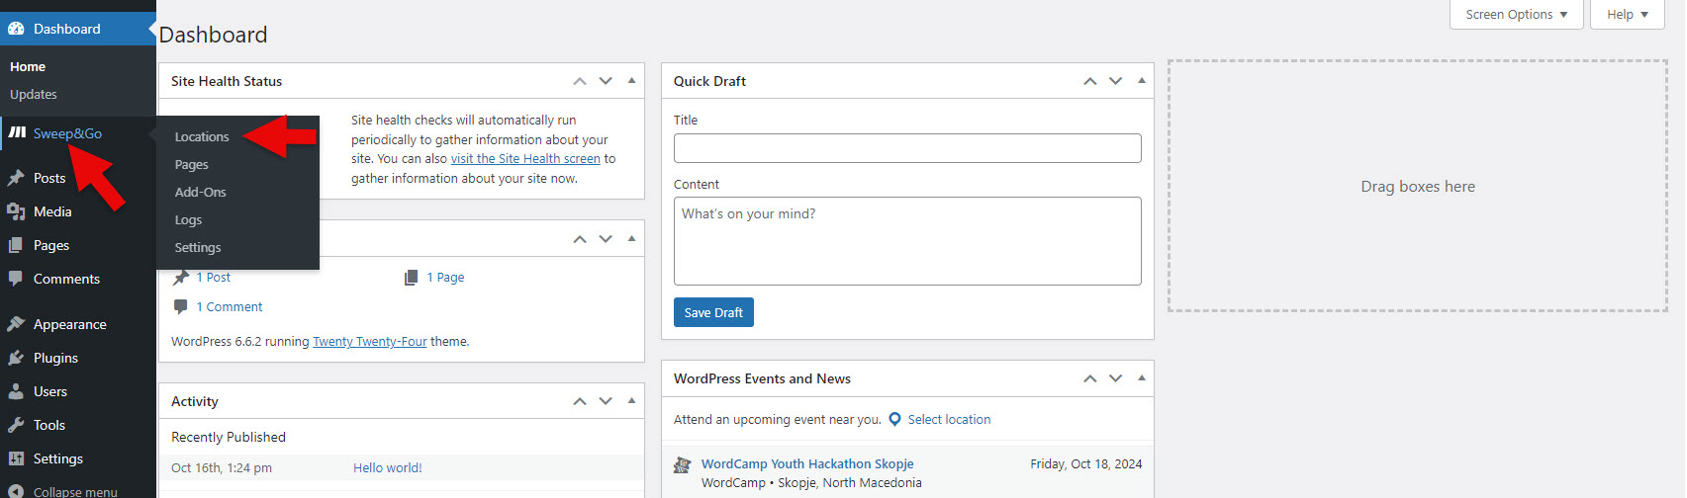Open the Twenty Twenty-Four theme link

[x=370, y=342]
